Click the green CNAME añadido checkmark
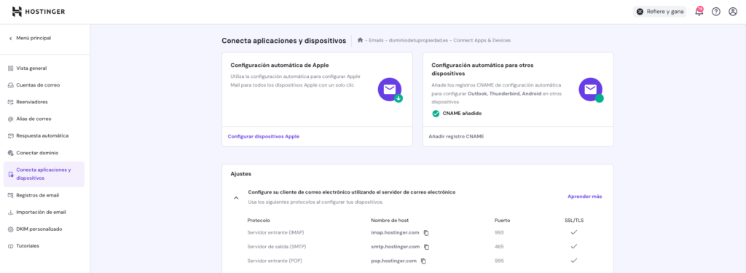 [x=436, y=114]
